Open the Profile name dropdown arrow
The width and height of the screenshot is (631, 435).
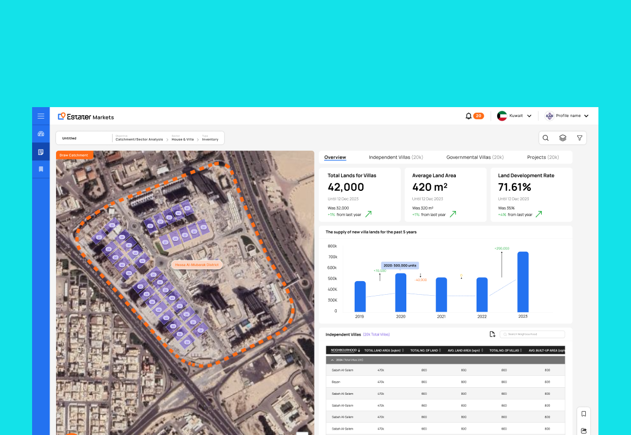point(586,116)
